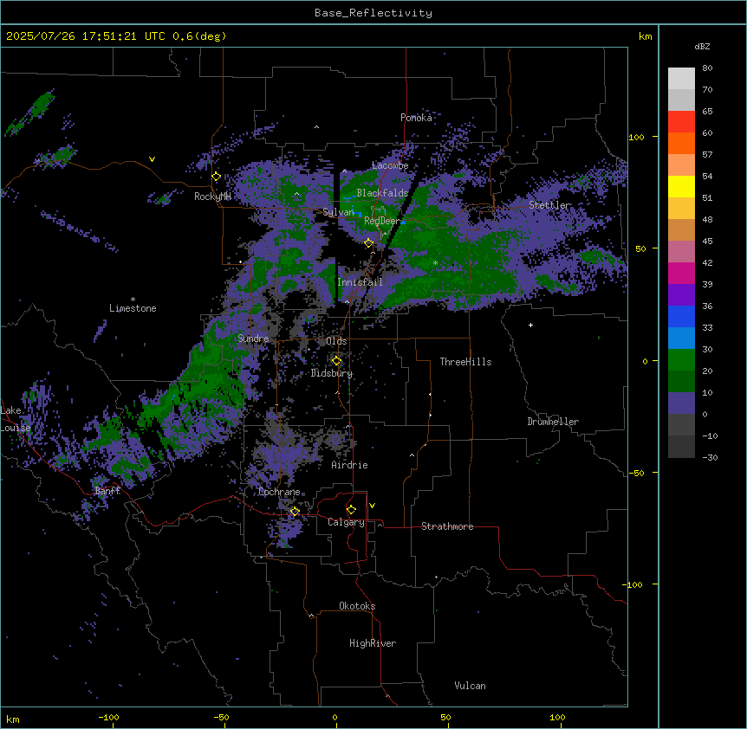Image resolution: width=747 pixels, height=729 pixels.
Task: Select the km unit label at bottom left
Action: pyautogui.click(x=13, y=719)
